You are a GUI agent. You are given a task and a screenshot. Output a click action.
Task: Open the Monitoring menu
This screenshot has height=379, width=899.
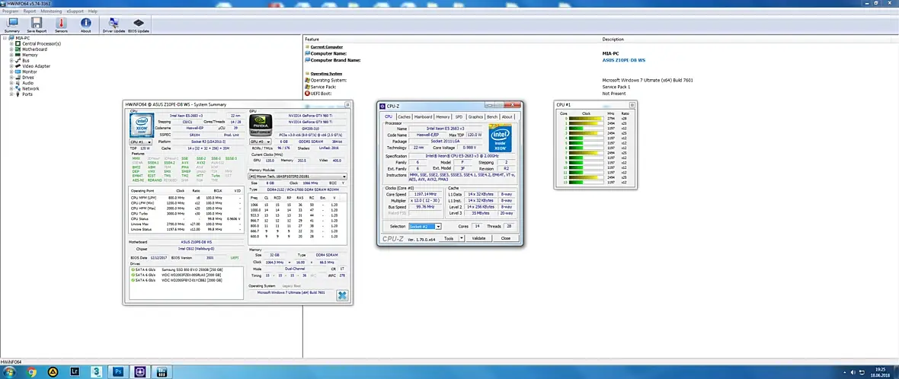coord(52,11)
